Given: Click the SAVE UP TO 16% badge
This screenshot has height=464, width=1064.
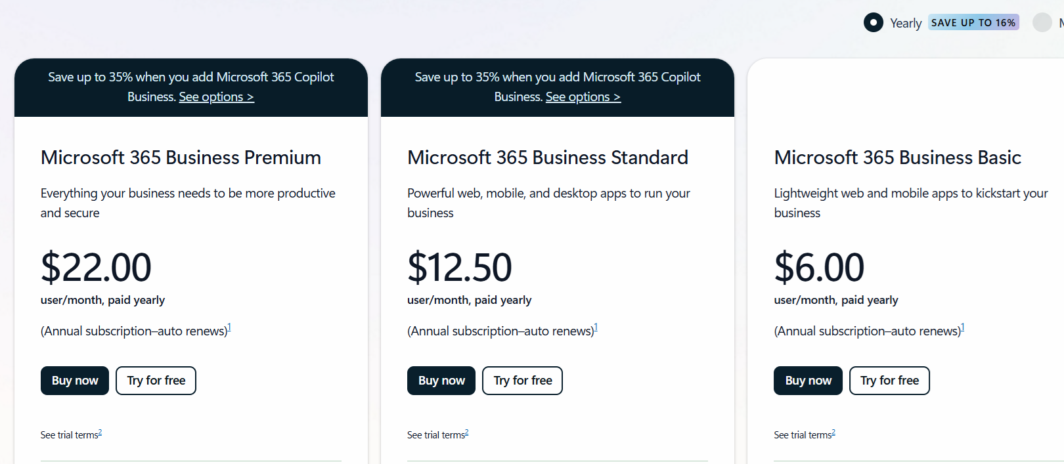Looking at the screenshot, I should [x=973, y=23].
